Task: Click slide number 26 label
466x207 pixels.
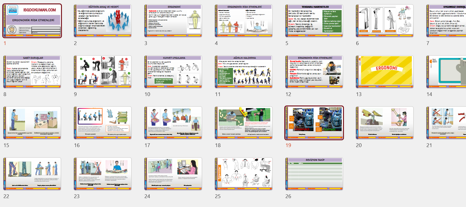Action: [288, 196]
